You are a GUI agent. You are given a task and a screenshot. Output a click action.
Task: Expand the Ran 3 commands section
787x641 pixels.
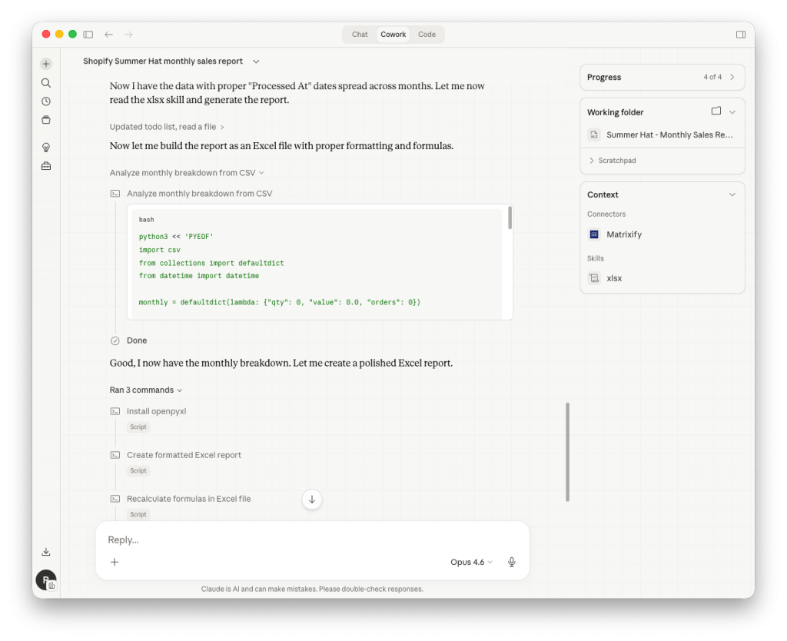pyautogui.click(x=146, y=390)
